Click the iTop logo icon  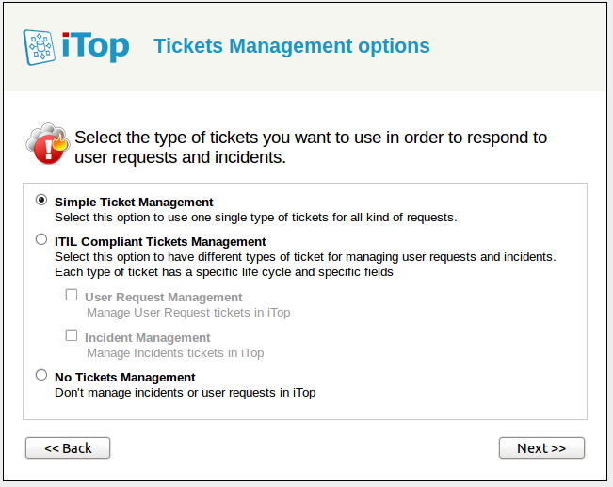coord(40,46)
